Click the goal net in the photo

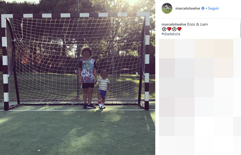46,61
